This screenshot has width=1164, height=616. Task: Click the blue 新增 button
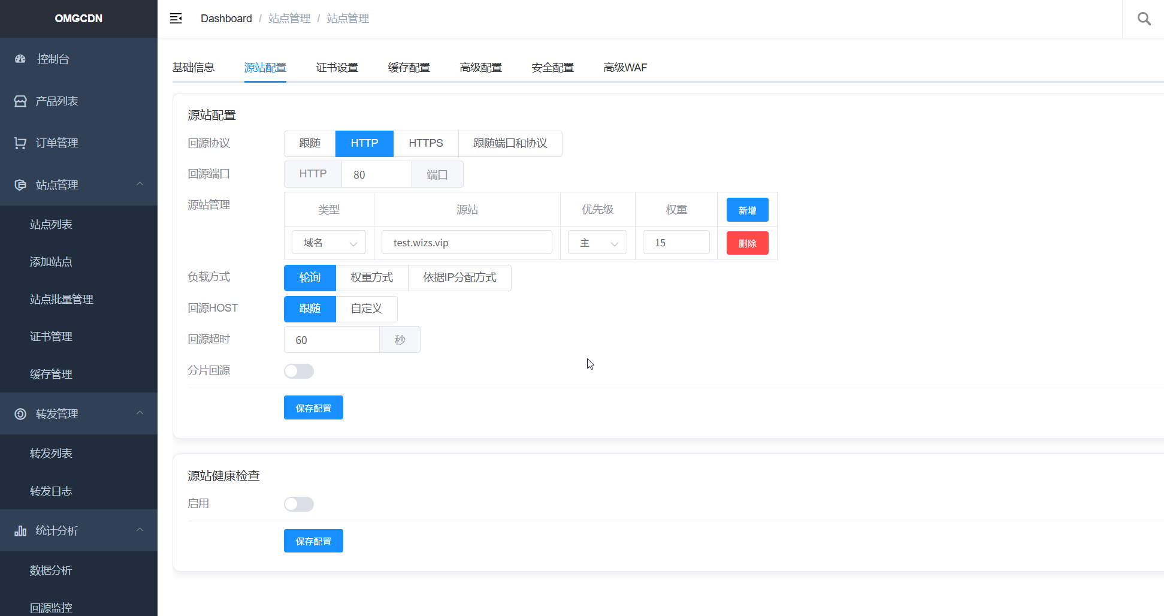tap(747, 210)
